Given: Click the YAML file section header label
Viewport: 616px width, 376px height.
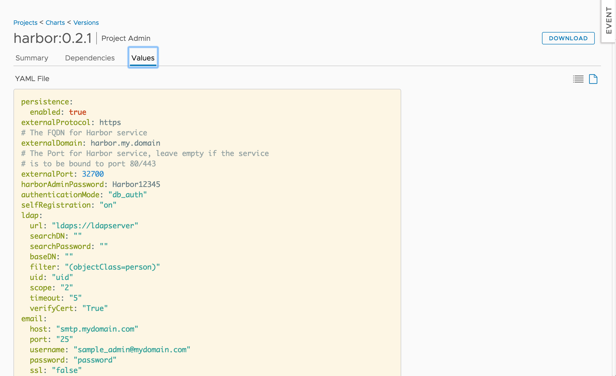Looking at the screenshot, I should pyautogui.click(x=32, y=79).
